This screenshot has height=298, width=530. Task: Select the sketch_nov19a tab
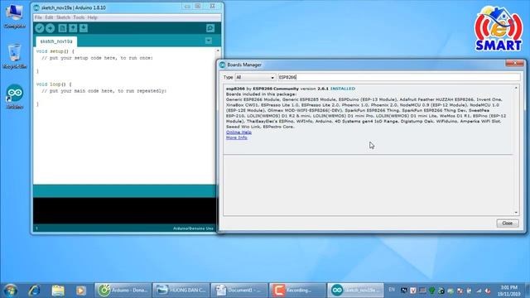pyautogui.click(x=56, y=41)
